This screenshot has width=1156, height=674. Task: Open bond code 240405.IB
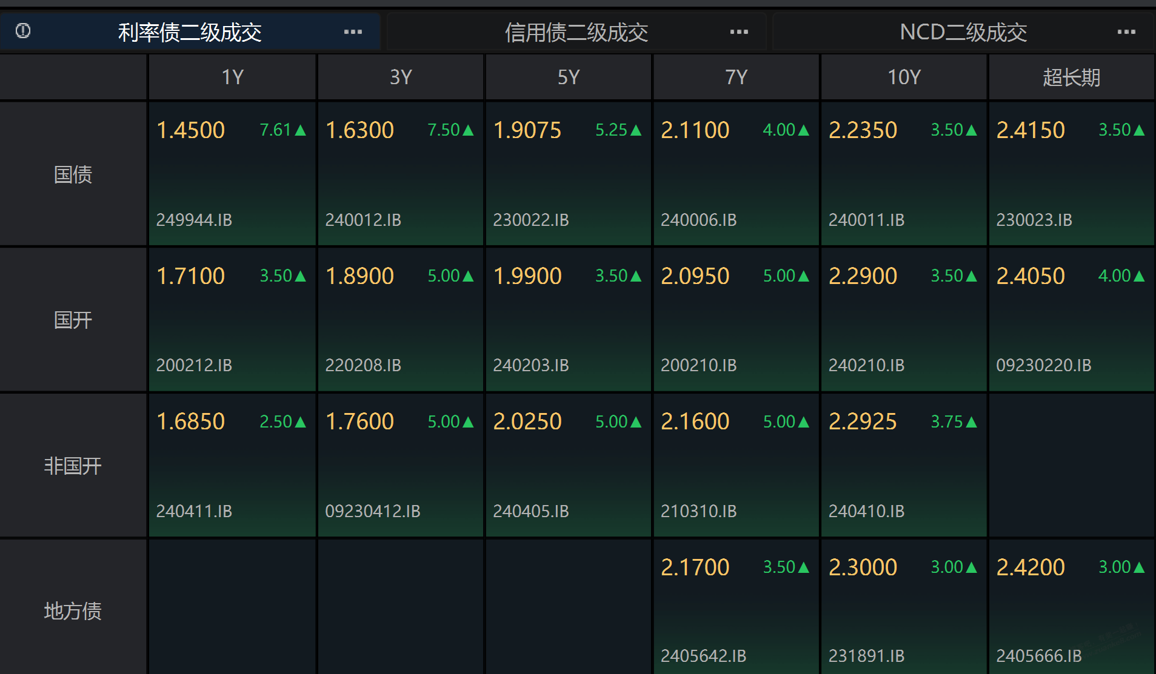pyautogui.click(x=531, y=511)
